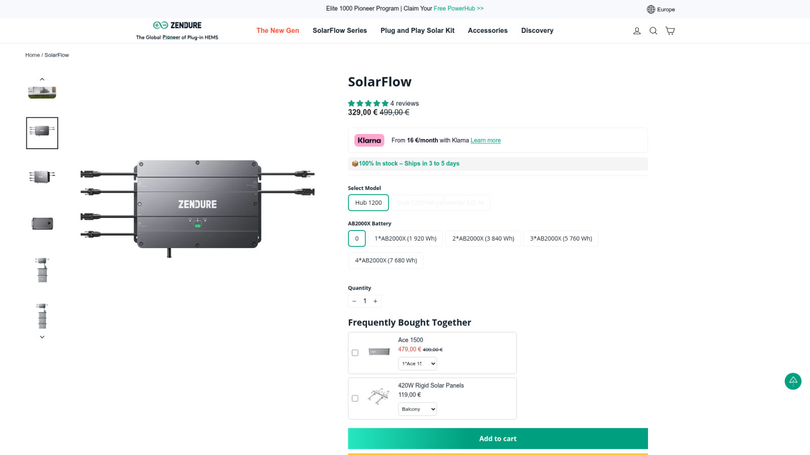Screen dimensions: 810x455
Task: Select the hub with stacked batteries thumbnail
Action: [42, 316]
